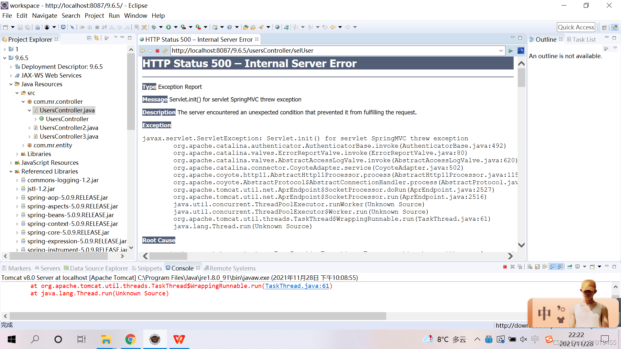
Task: Open the Debug tool in the toolbar
Action: [x=153, y=27]
